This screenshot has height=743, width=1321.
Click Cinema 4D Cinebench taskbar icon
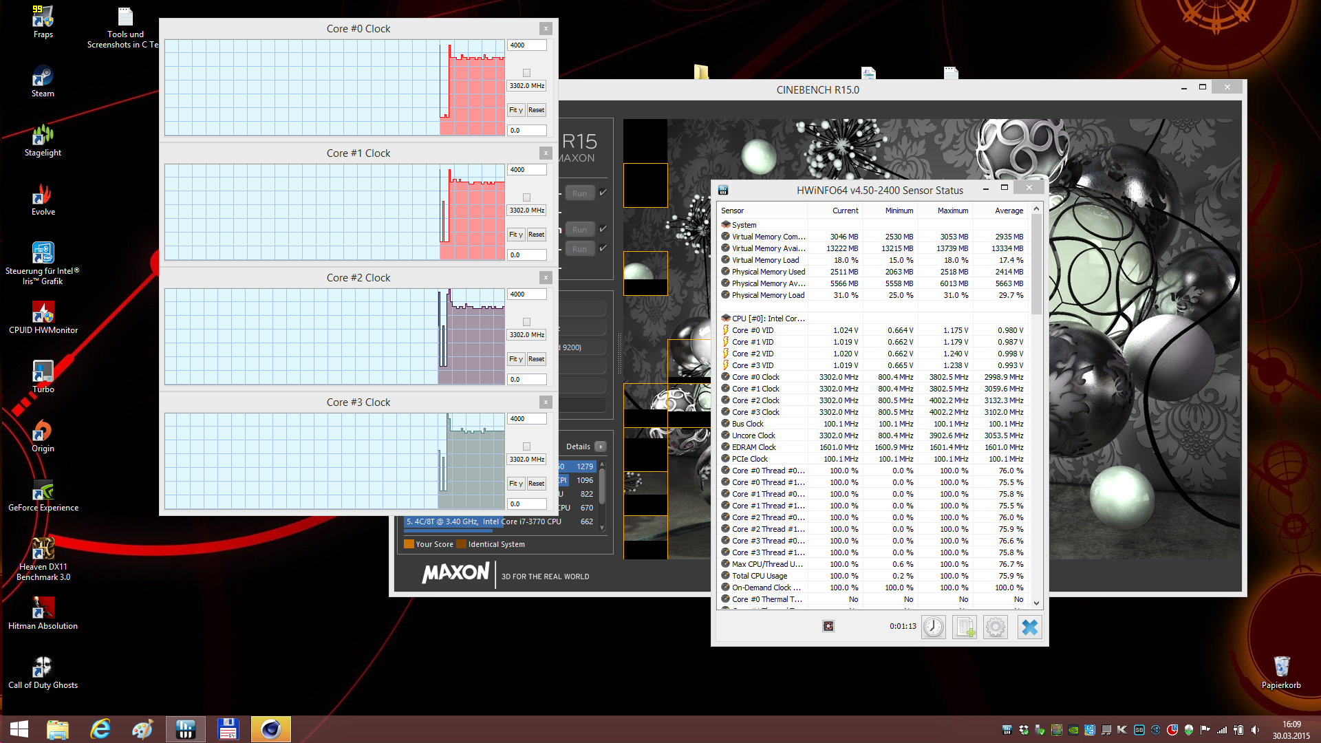[x=271, y=729]
